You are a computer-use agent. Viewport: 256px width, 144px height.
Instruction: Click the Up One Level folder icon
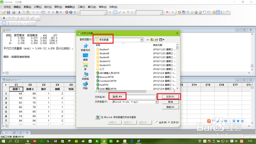click(x=152, y=40)
